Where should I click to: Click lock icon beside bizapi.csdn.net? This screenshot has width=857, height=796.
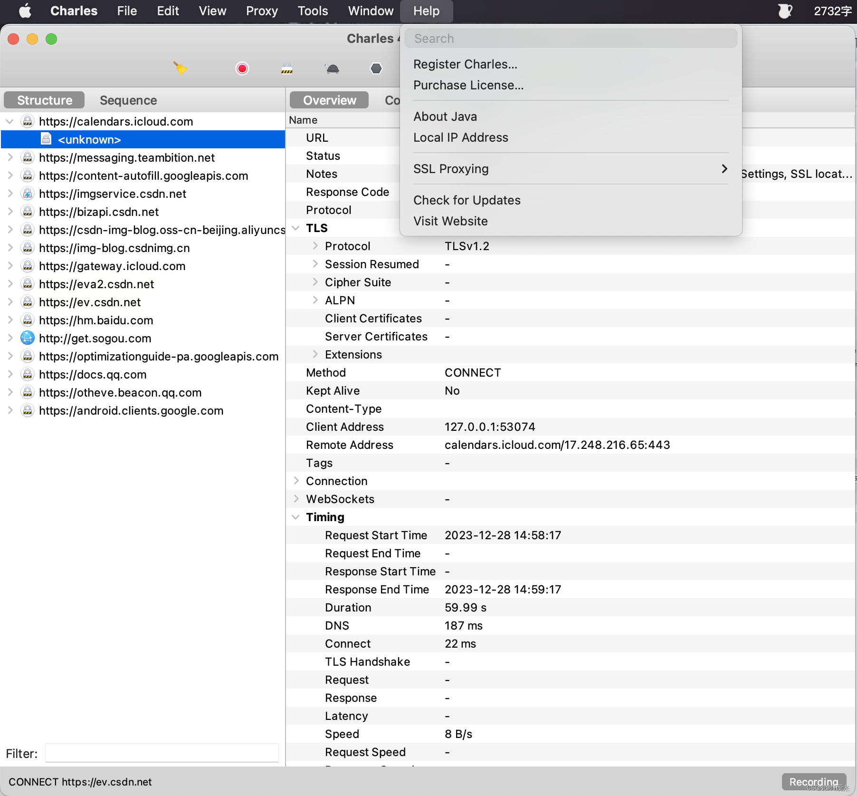pyautogui.click(x=28, y=212)
